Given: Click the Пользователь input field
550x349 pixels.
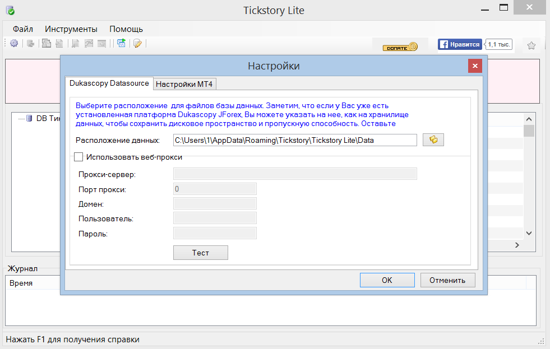Looking at the screenshot, I should point(215,218).
